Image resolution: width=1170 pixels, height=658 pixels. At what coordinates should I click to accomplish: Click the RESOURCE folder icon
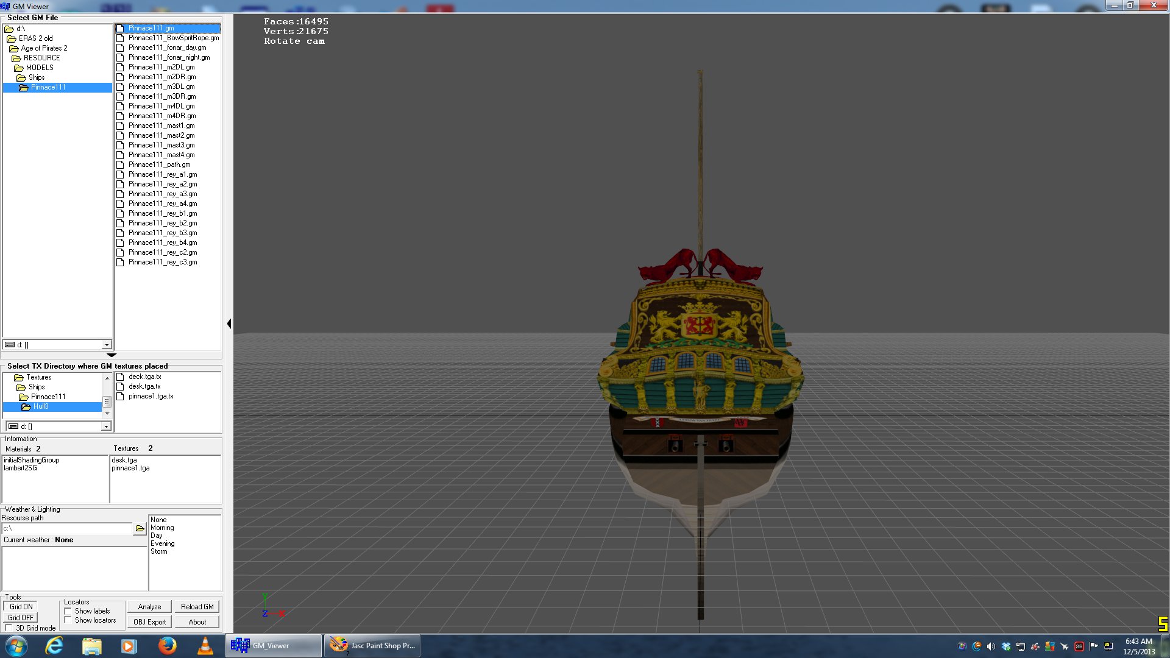16,58
